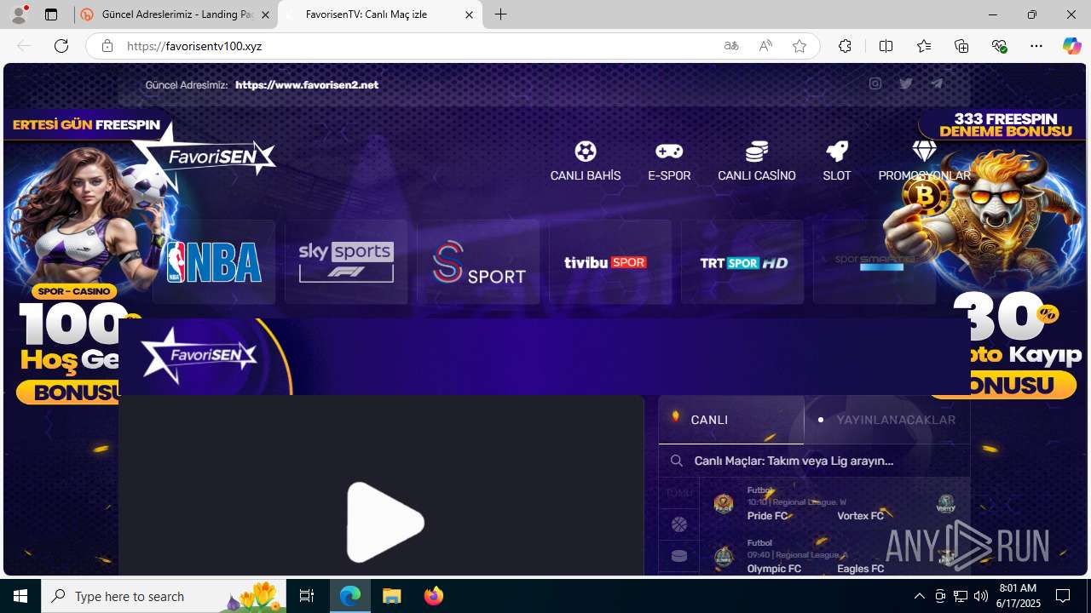Refresh the browser page
The width and height of the screenshot is (1091, 613).
pyautogui.click(x=61, y=46)
